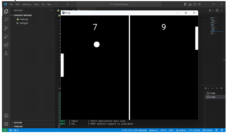This screenshot has width=236, height=139.
Task: Run the Python file with play button
Action: (x=210, y=10)
